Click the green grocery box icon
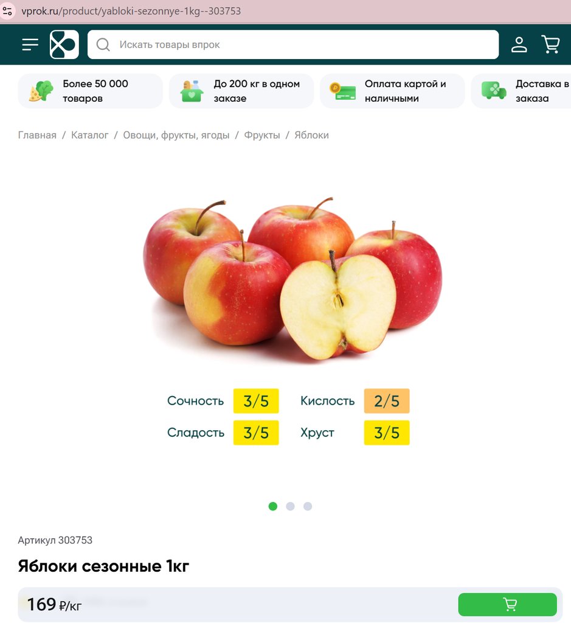Image resolution: width=571 pixels, height=623 pixels. (x=192, y=91)
